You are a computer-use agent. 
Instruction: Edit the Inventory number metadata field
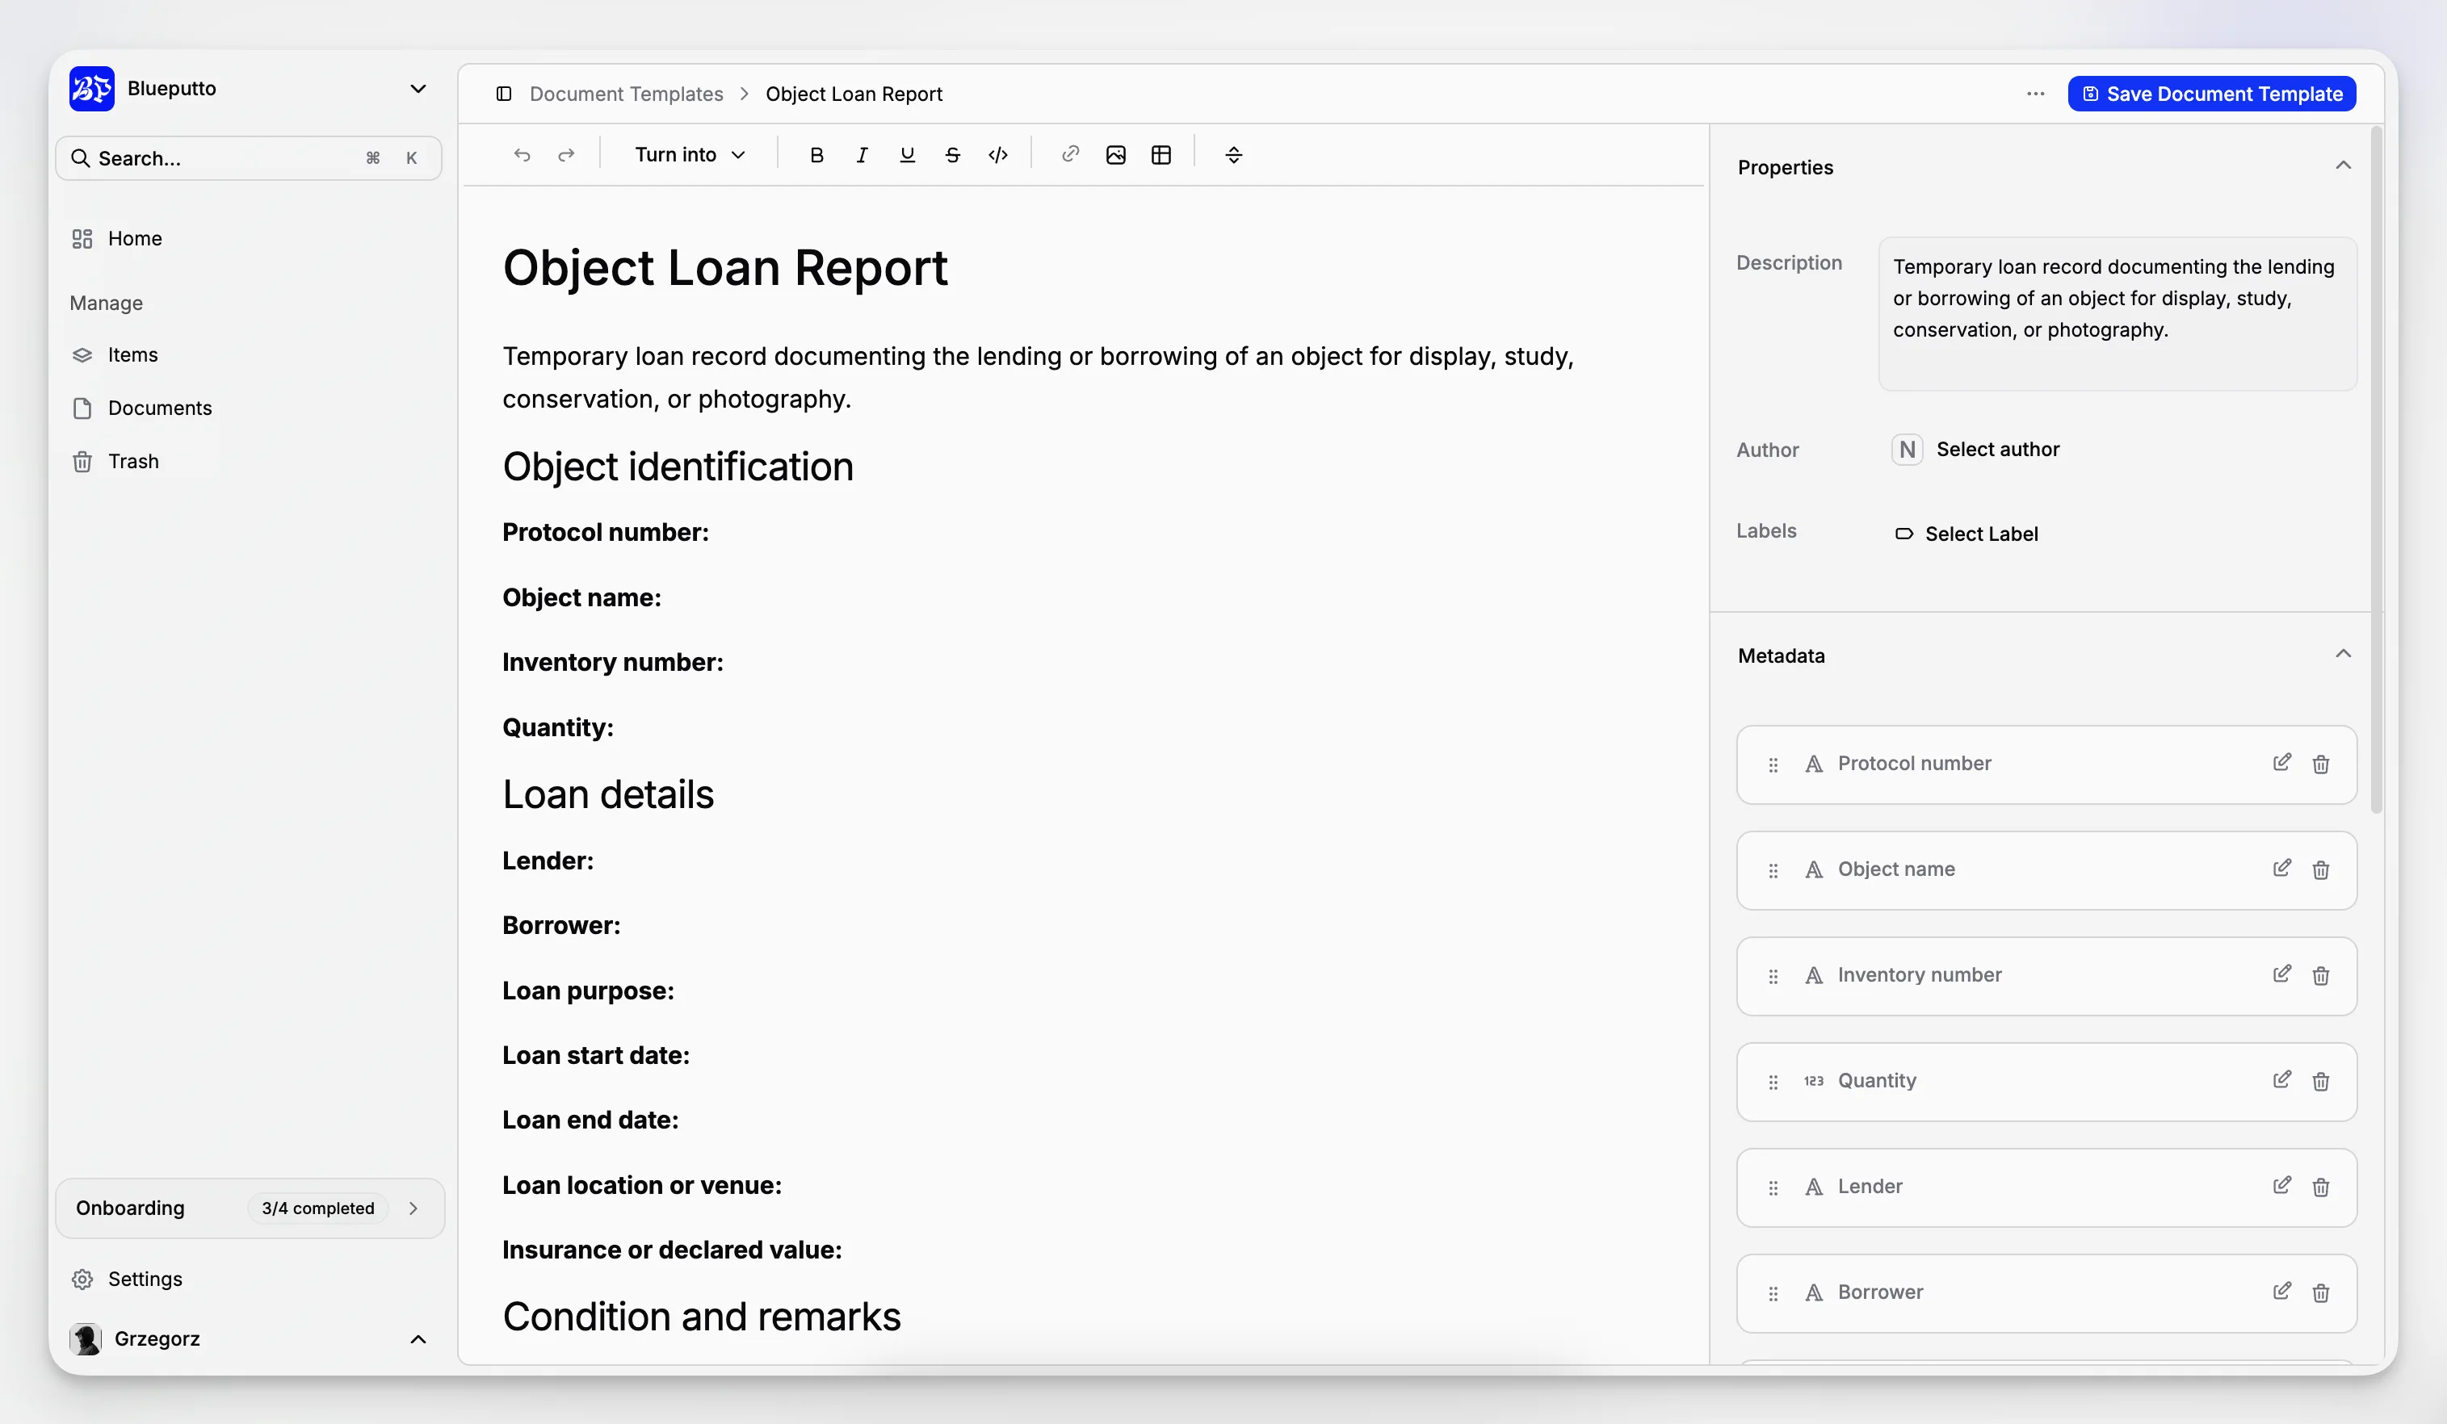click(2281, 974)
